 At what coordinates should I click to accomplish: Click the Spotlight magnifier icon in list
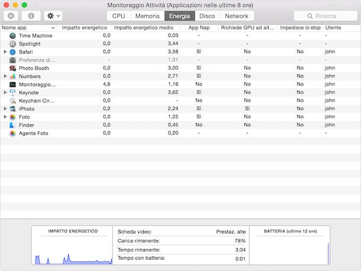click(x=12, y=44)
